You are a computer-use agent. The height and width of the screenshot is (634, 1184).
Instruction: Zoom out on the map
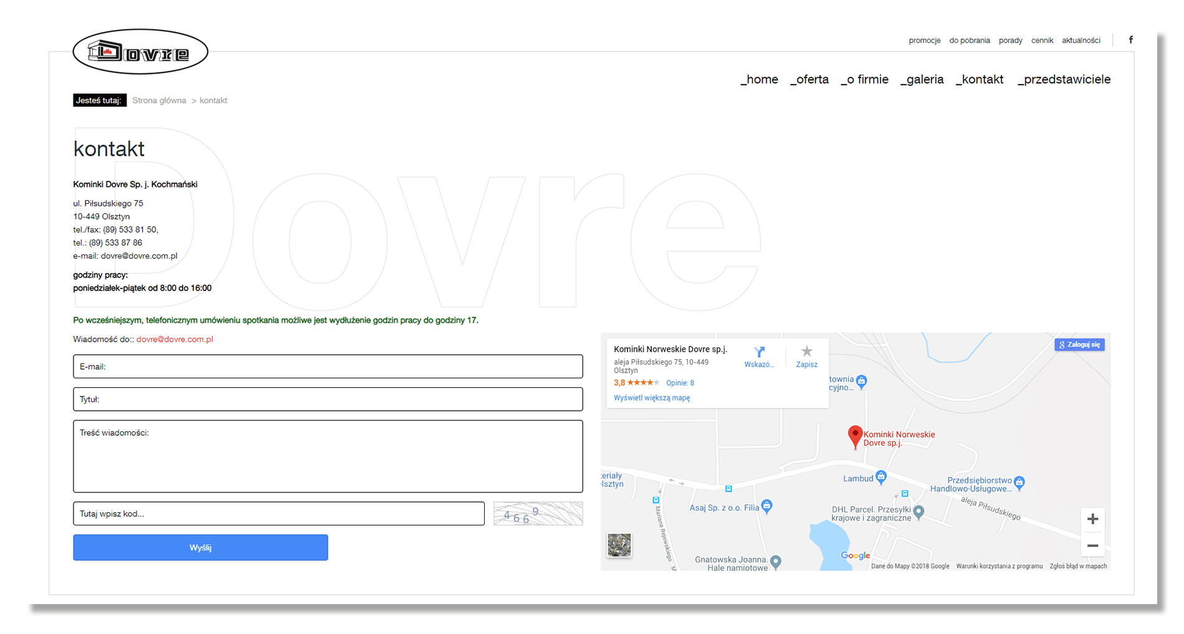1092,546
